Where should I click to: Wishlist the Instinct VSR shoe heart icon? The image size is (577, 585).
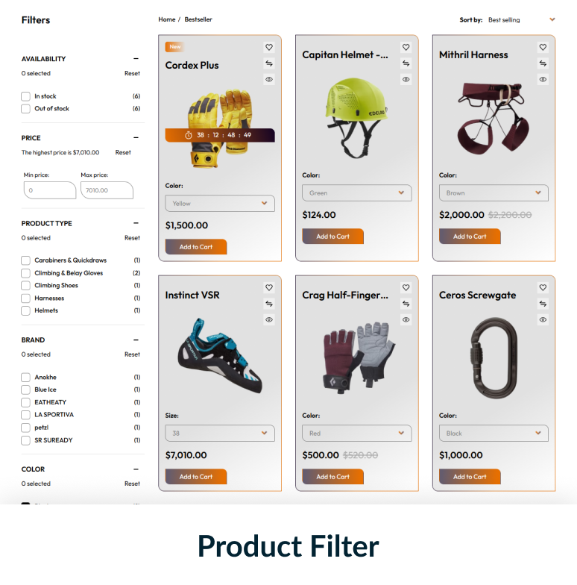268,288
